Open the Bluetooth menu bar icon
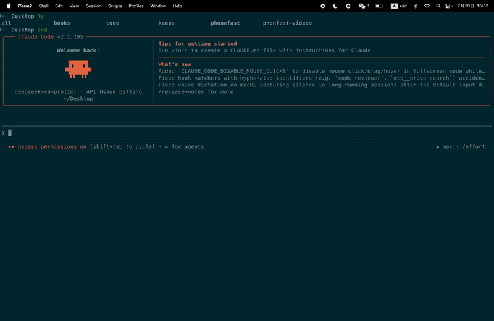The height and width of the screenshot is (321, 494). click(x=415, y=6)
